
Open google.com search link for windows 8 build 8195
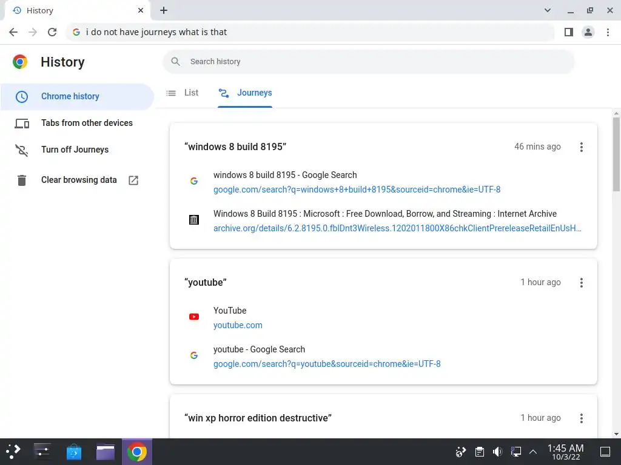pos(357,190)
